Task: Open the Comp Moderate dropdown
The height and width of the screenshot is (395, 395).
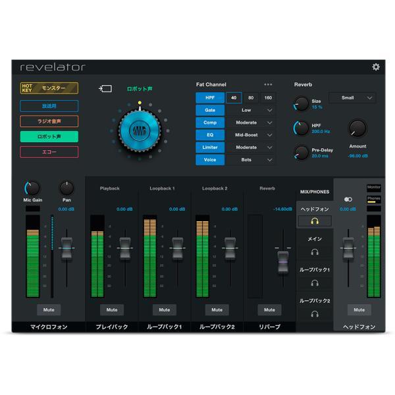Action: point(251,122)
